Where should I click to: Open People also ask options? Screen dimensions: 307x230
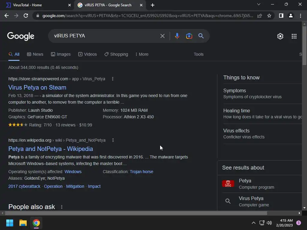pyautogui.click(x=62, y=207)
